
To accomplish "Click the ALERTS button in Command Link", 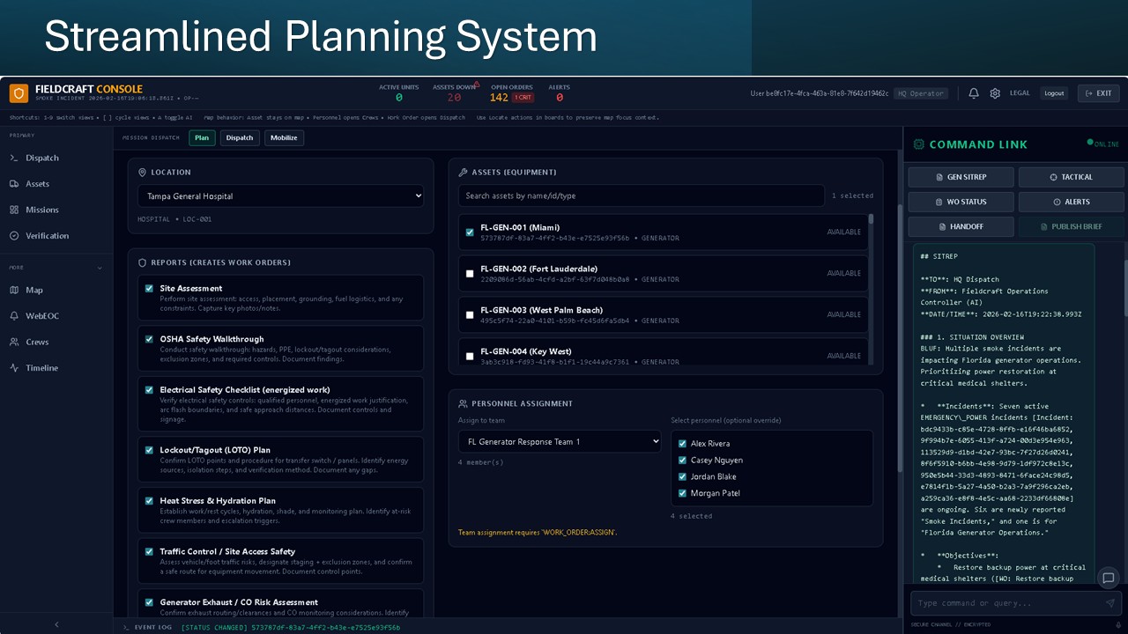I will point(1072,202).
